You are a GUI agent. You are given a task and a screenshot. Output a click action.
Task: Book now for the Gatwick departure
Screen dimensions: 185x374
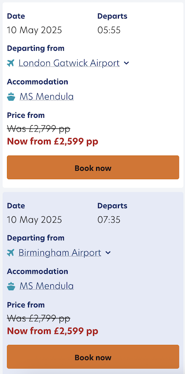click(x=93, y=167)
